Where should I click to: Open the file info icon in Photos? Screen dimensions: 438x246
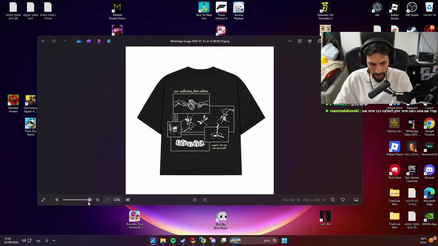point(333,200)
